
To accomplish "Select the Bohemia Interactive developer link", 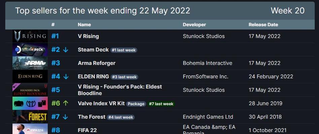I will [208, 63].
